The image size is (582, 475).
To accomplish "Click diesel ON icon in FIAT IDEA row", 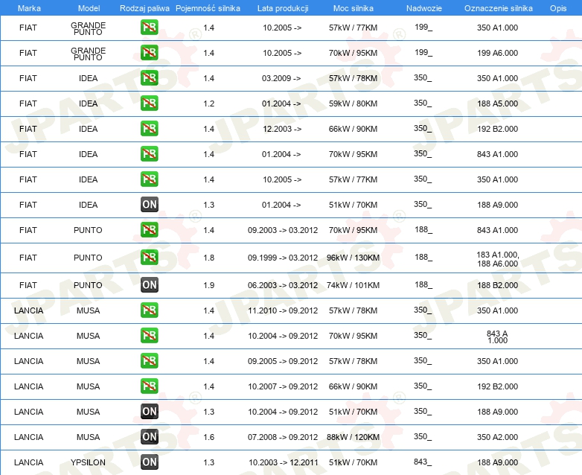I will point(149,204).
